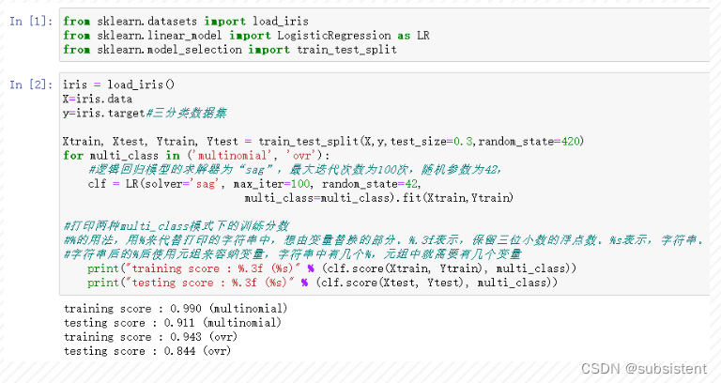Click the comment about multi_class training scores
The height and width of the screenshot is (383, 721).
[x=176, y=226]
